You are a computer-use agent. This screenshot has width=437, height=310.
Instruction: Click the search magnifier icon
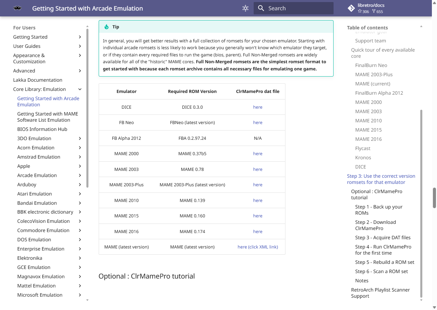261,8
